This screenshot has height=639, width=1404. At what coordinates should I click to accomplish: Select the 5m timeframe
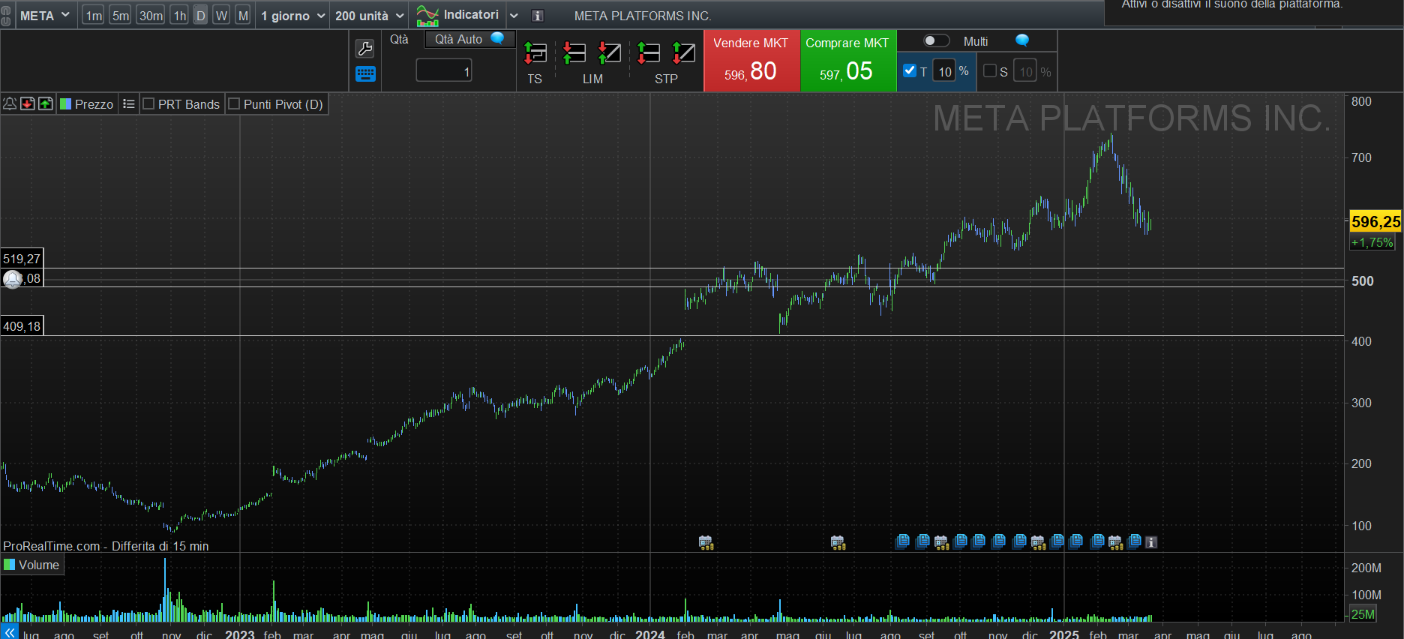click(121, 16)
